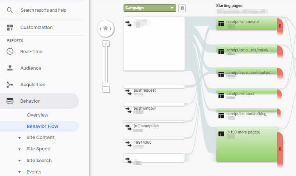Click red drop-off arrow on >100 more pages
The width and height of the screenshot is (296, 176).
[x=280, y=149]
